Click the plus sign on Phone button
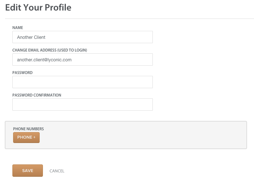The width and height of the screenshot is (254, 180). (34, 137)
